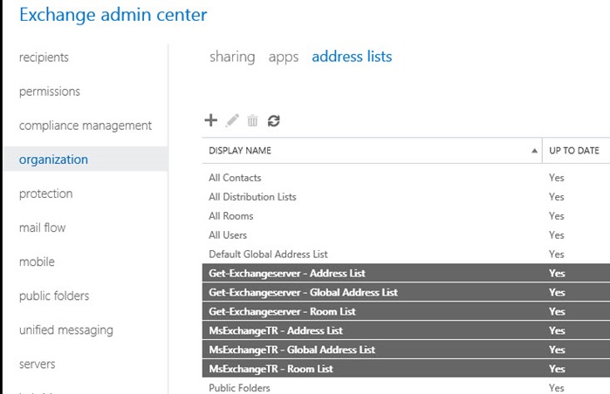610x394 pixels.
Task: Select the address lists tab
Action: pyautogui.click(x=352, y=57)
